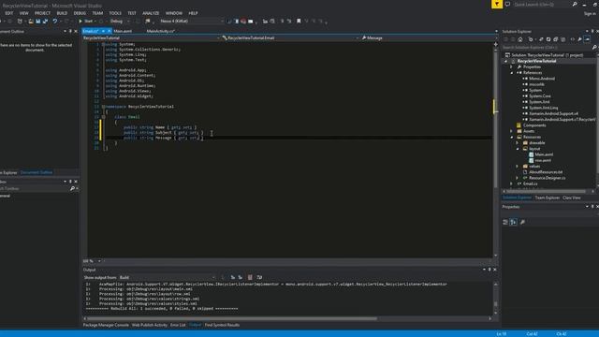
Task: Click the Output panel horizontal scrollbar
Action: point(231,318)
